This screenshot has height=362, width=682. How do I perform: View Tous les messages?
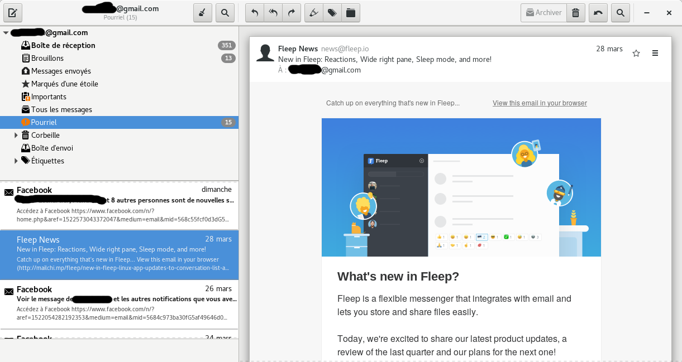119,109
